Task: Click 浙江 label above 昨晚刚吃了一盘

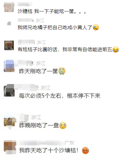Action: click(x=36, y=117)
